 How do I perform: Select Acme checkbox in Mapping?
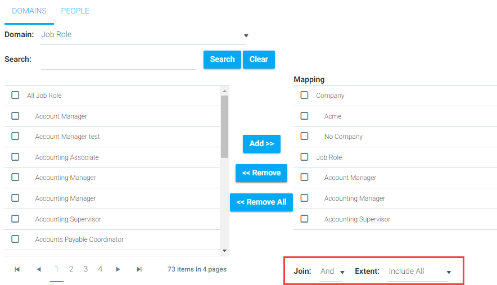[x=304, y=116]
